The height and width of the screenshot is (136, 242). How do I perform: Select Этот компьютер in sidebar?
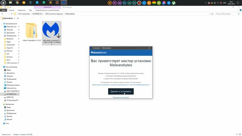tap(11, 67)
